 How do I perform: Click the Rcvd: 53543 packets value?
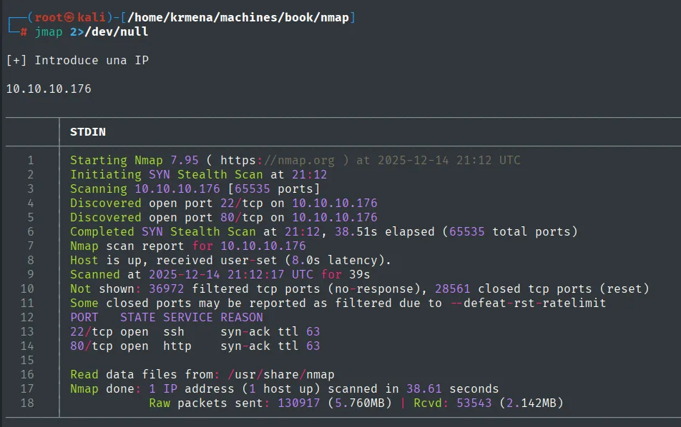tap(453, 403)
